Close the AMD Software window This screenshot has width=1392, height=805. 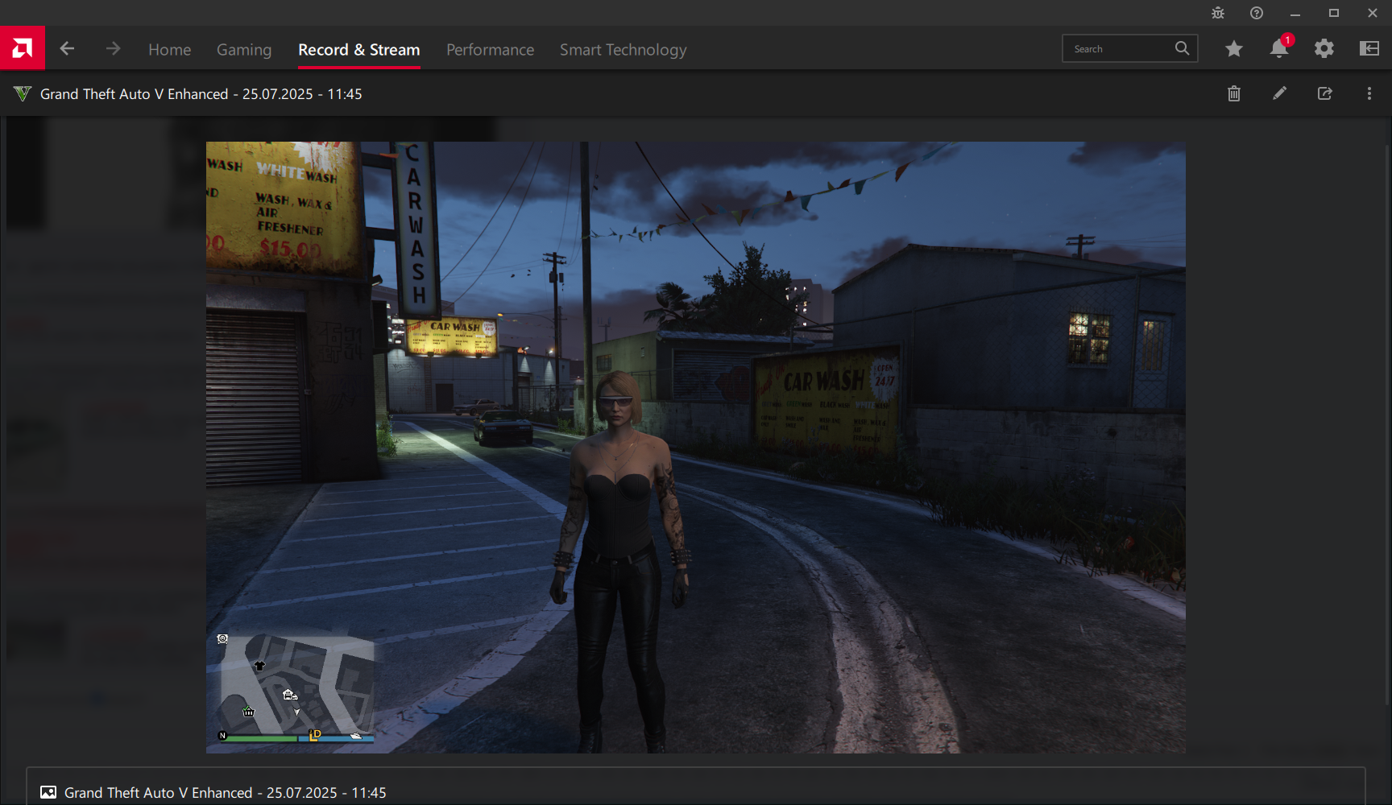tap(1373, 13)
